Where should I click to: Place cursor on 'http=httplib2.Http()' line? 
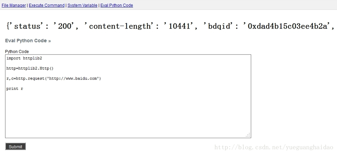tap(30, 68)
